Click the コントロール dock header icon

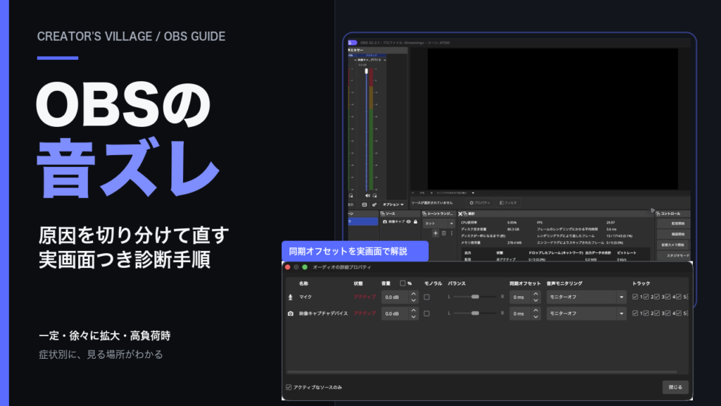(658, 214)
